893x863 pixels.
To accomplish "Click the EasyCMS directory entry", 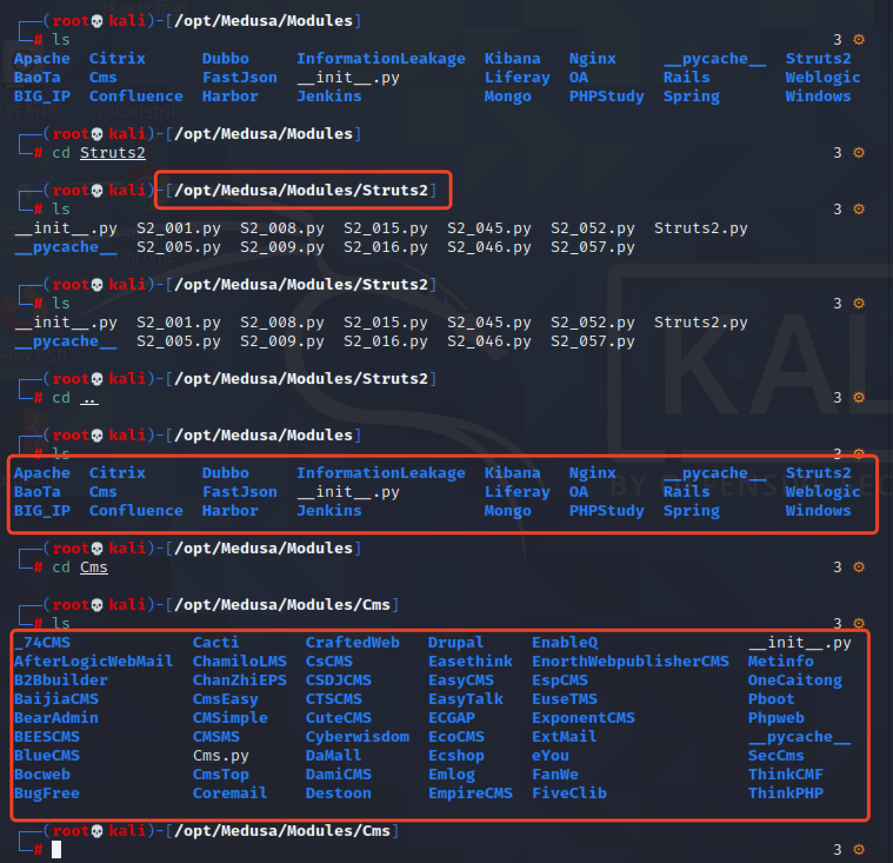I will click(461, 681).
